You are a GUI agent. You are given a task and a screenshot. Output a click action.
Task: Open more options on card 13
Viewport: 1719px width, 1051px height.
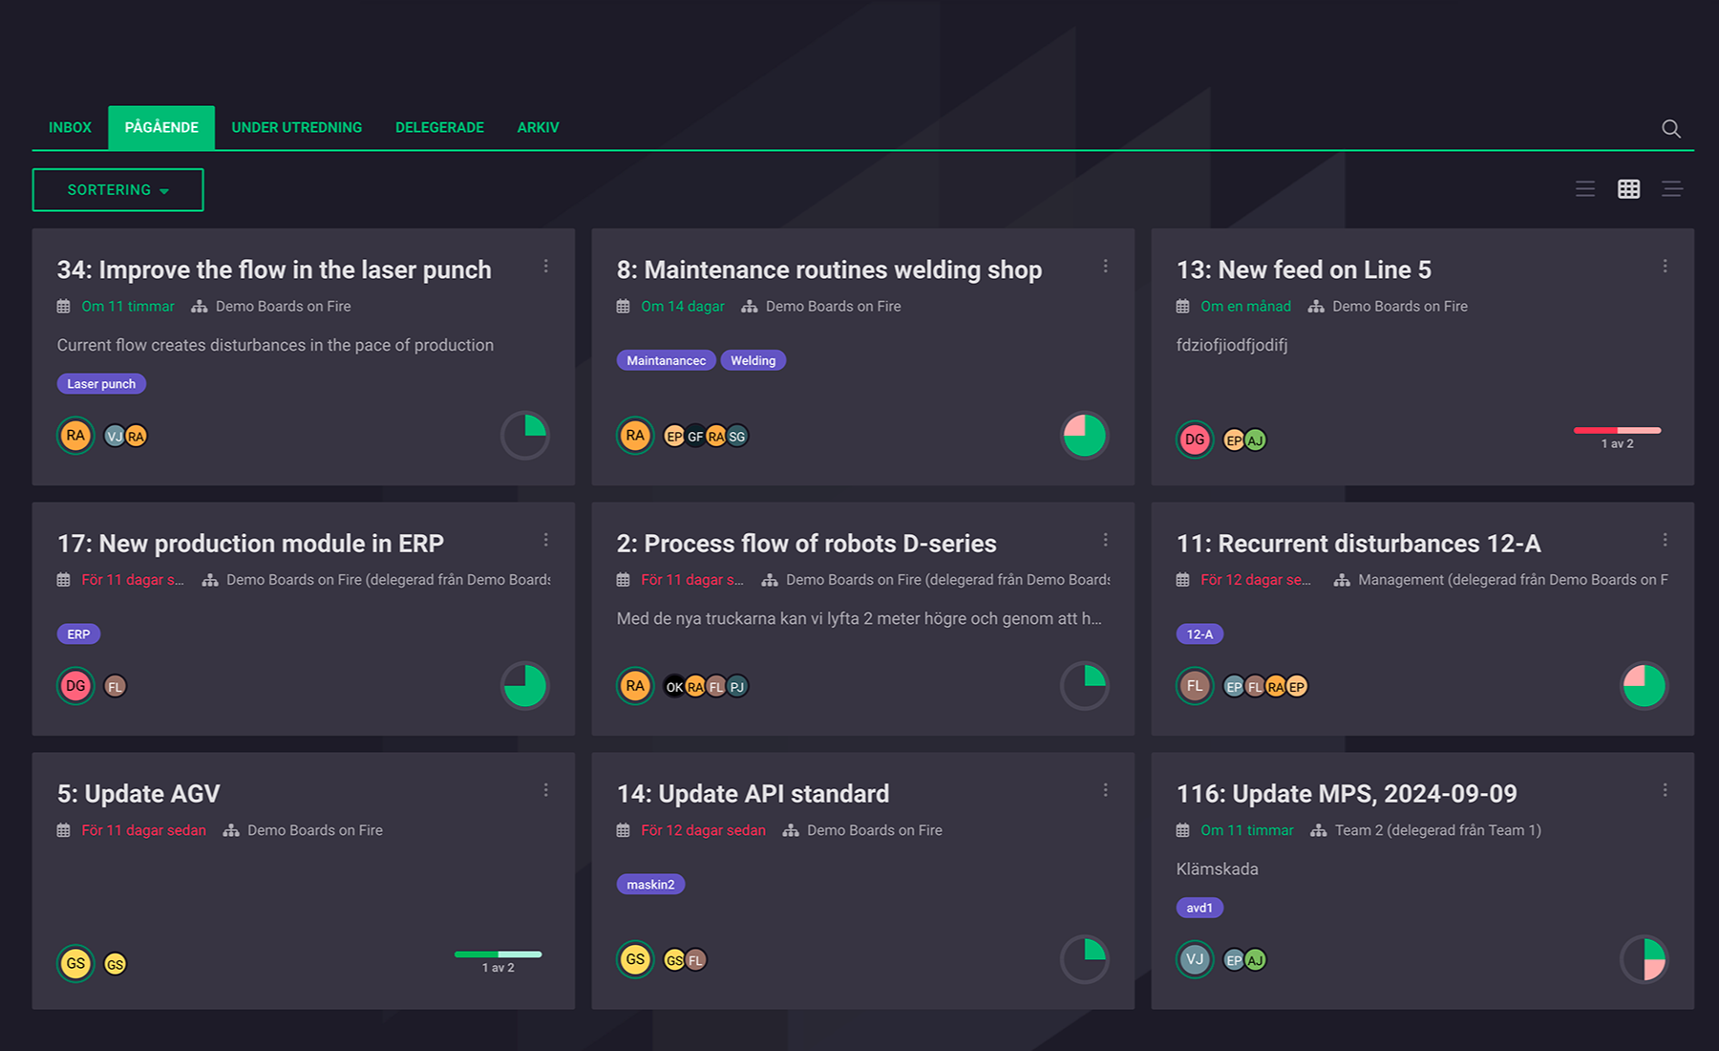[x=1666, y=267]
